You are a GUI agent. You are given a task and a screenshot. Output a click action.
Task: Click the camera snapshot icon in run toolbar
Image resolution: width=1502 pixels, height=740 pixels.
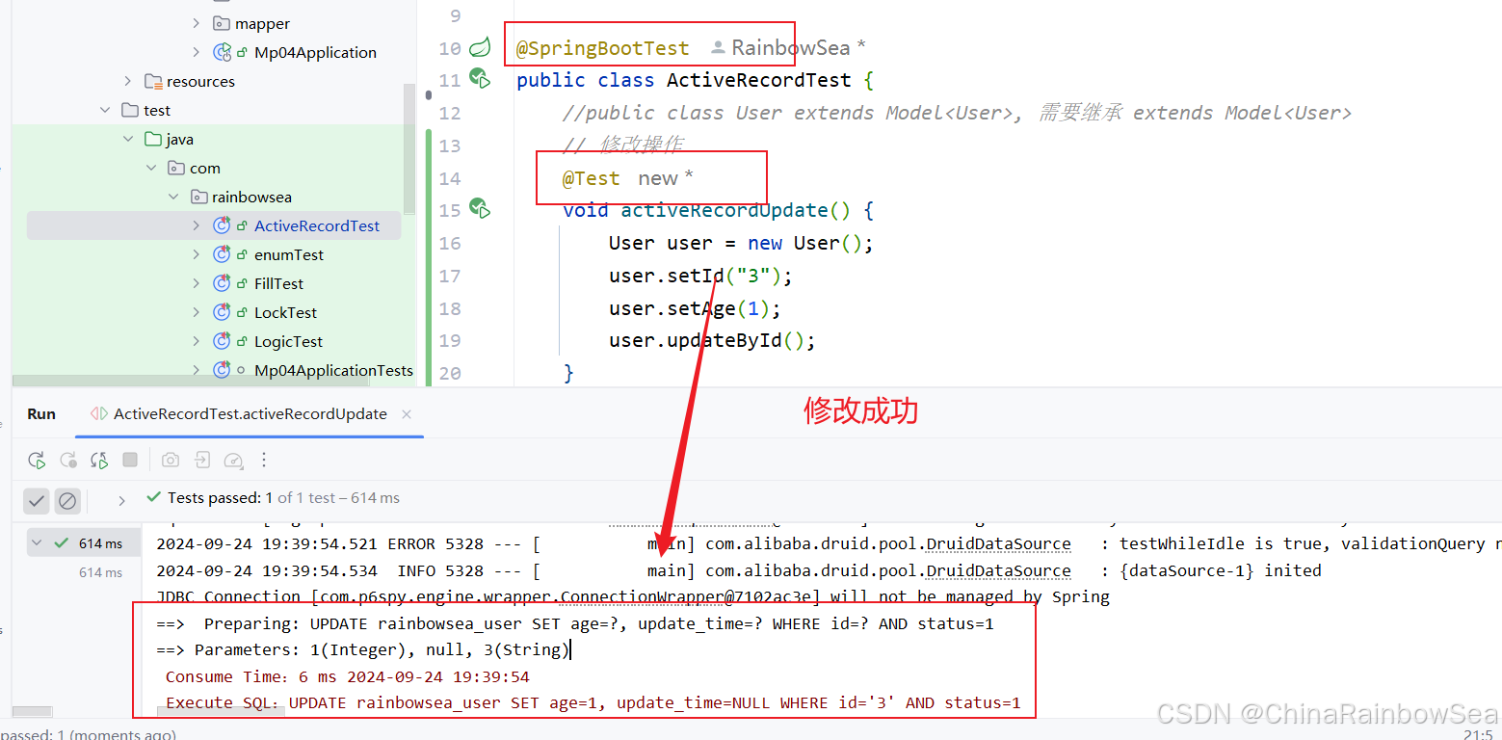pos(171,460)
